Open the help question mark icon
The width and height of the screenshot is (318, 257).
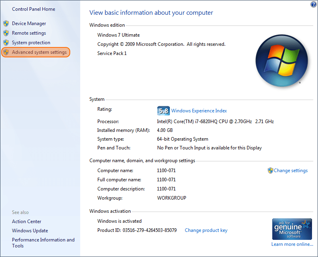(313, 4)
